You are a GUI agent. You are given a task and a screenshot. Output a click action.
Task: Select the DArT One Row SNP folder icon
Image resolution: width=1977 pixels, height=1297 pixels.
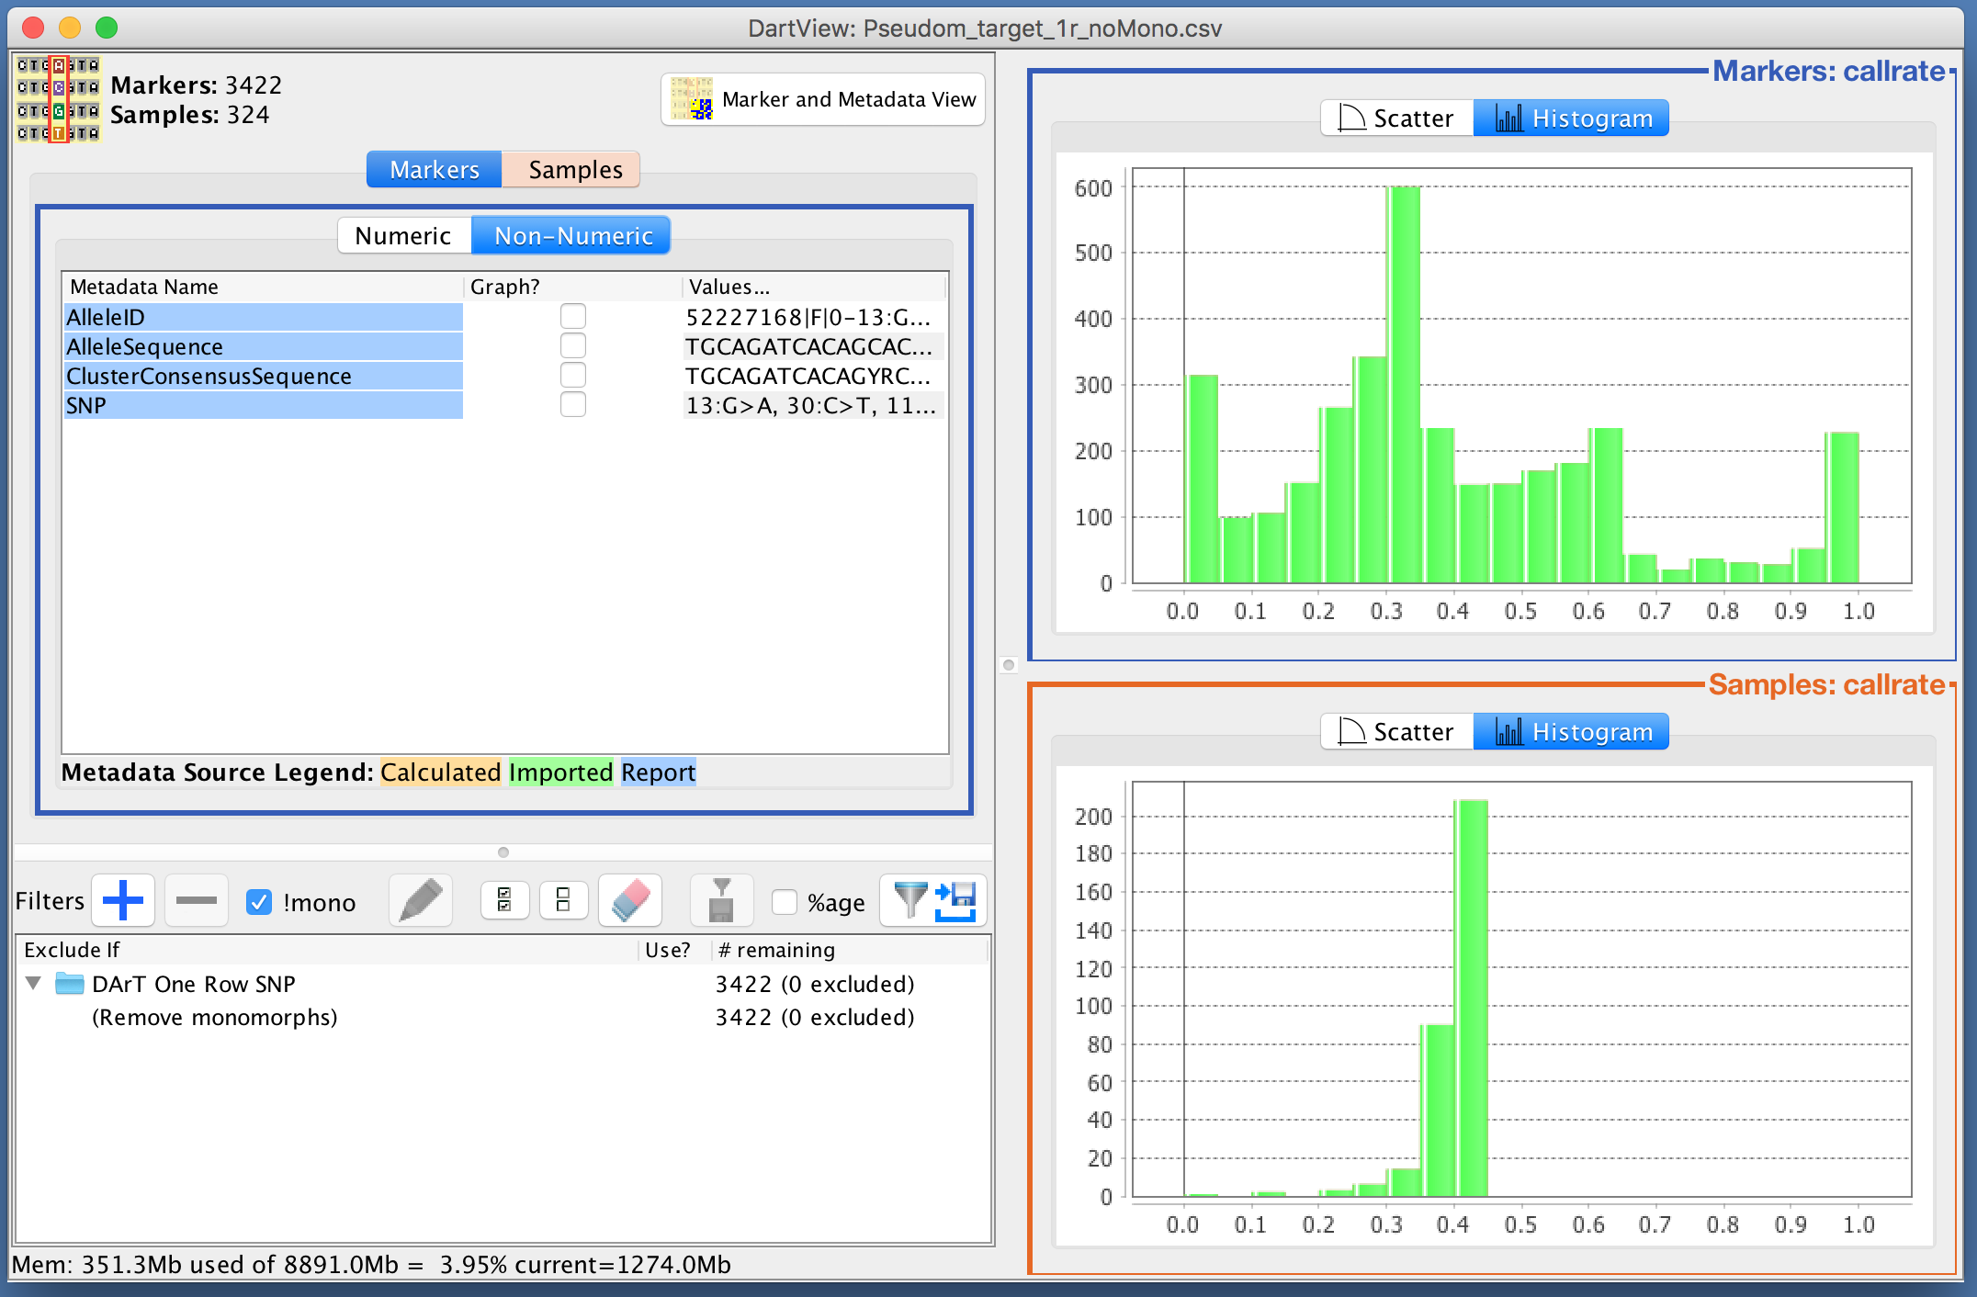[70, 984]
